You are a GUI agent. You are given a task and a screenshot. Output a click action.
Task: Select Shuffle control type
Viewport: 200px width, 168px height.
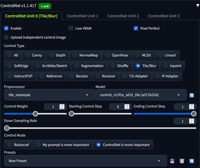119,66
